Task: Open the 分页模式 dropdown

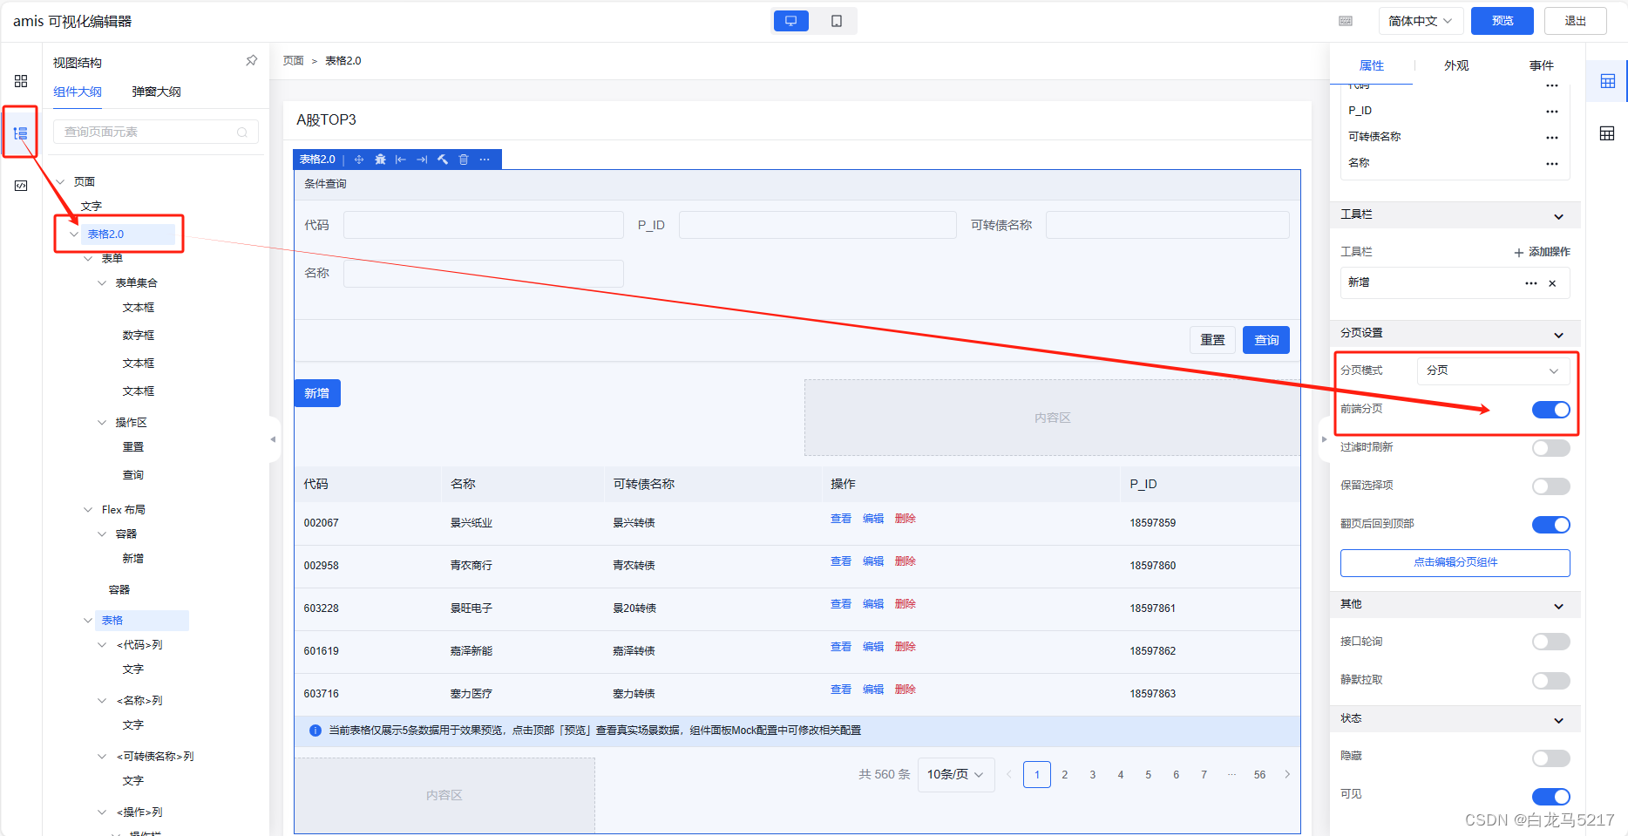Action: click(x=1492, y=370)
